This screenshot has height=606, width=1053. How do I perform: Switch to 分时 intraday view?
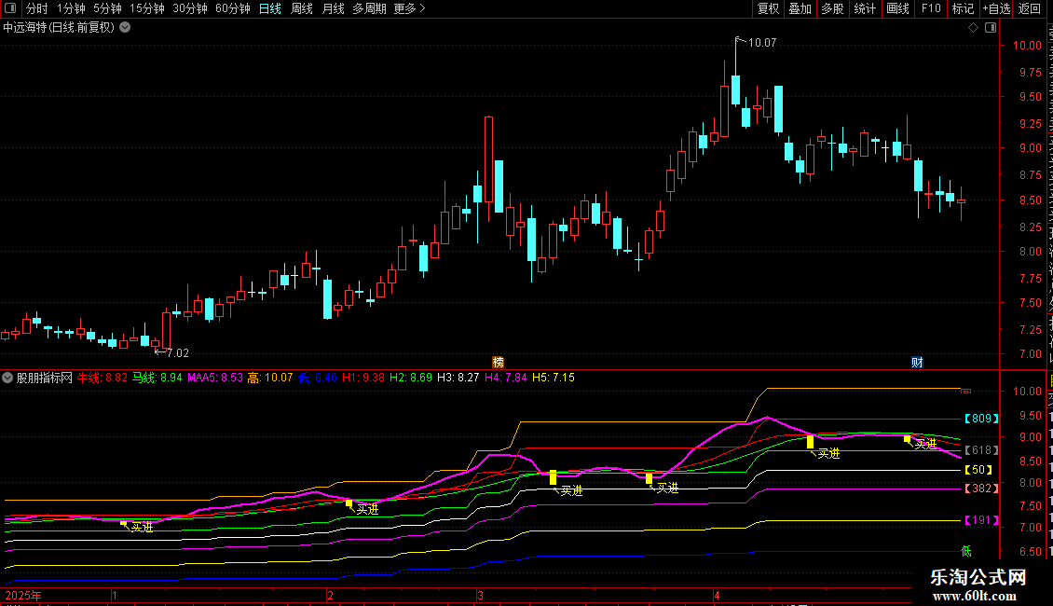point(37,8)
